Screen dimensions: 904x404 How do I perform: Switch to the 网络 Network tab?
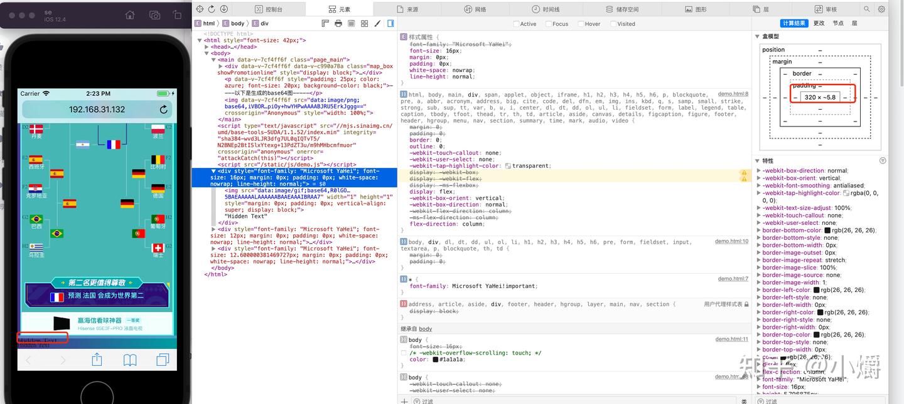[x=475, y=9]
